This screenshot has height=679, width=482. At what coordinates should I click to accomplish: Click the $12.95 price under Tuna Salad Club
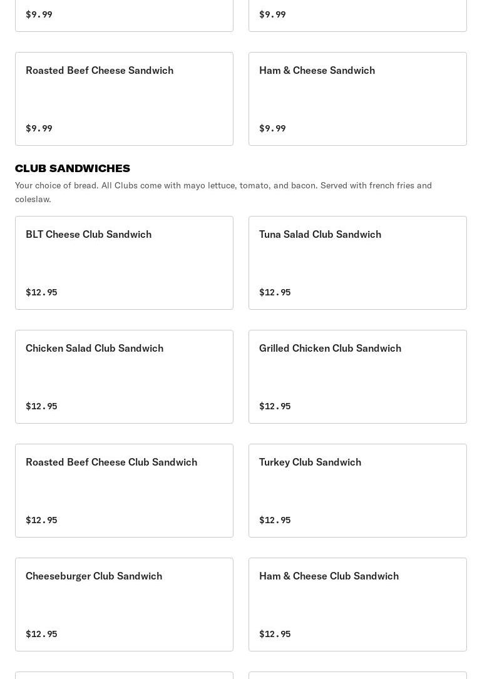click(275, 292)
